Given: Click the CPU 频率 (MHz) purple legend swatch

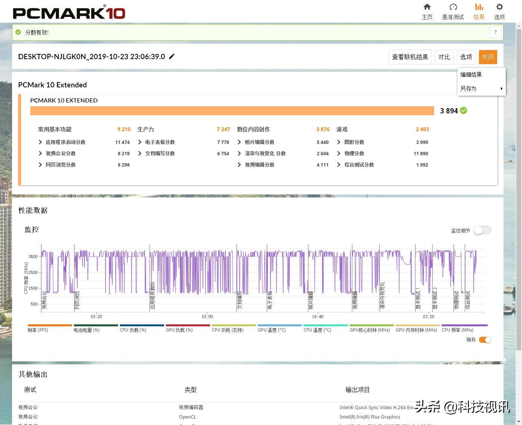Looking at the screenshot, I should point(464,325).
